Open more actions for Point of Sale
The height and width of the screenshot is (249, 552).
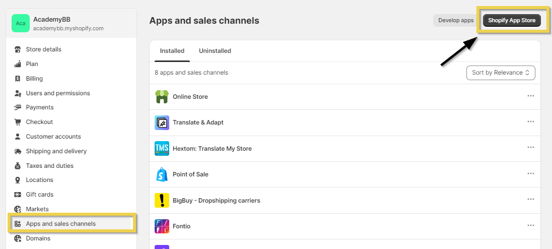(530, 173)
